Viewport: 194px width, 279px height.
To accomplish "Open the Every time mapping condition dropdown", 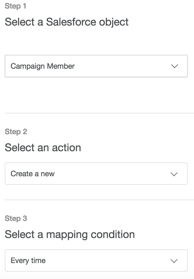I will tap(96, 260).
